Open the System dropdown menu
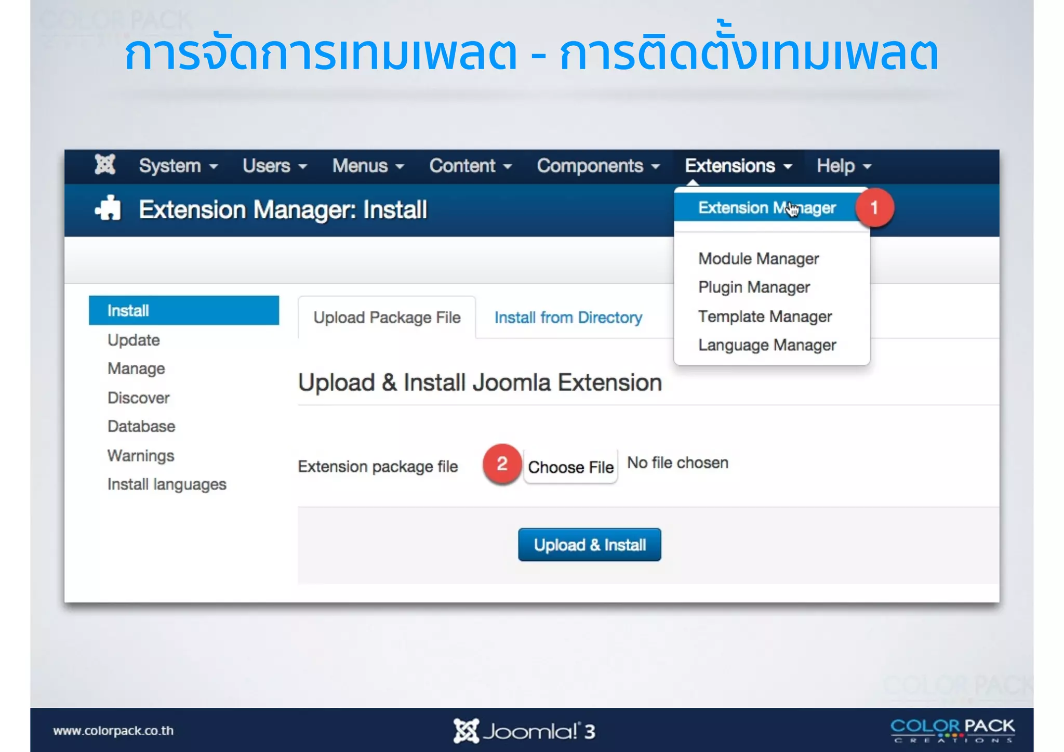Image resolution: width=1064 pixels, height=752 pixels. pos(178,166)
